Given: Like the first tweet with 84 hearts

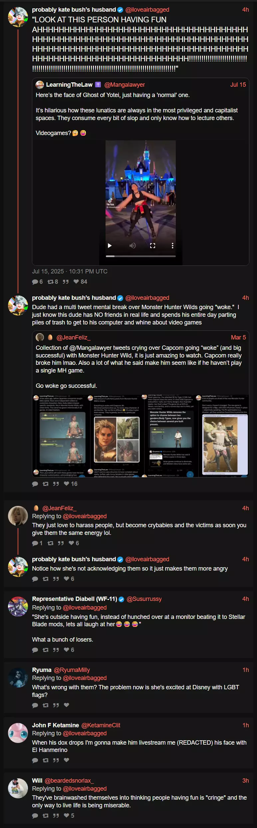Looking at the screenshot, I should coord(80,282).
